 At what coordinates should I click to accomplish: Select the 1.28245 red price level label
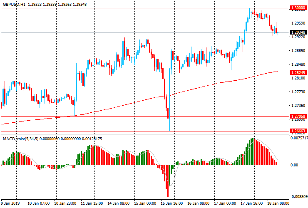298,73
